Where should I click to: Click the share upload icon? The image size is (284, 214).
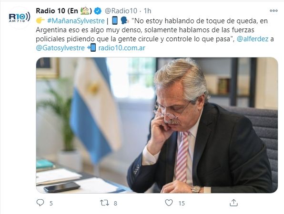[233, 203]
